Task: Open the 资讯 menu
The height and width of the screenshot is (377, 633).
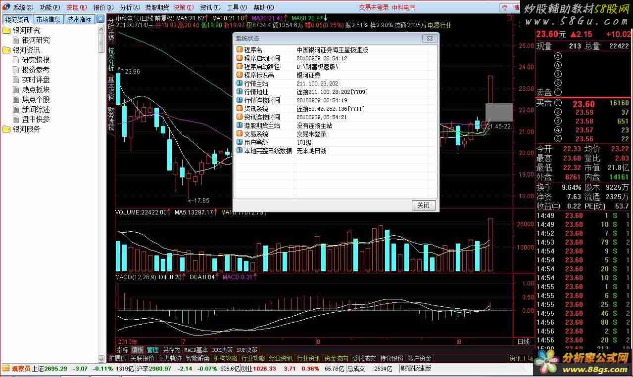Action: pyautogui.click(x=210, y=7)
